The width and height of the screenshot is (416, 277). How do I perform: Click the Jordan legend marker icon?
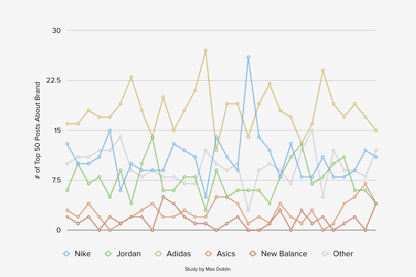(108, 254)
